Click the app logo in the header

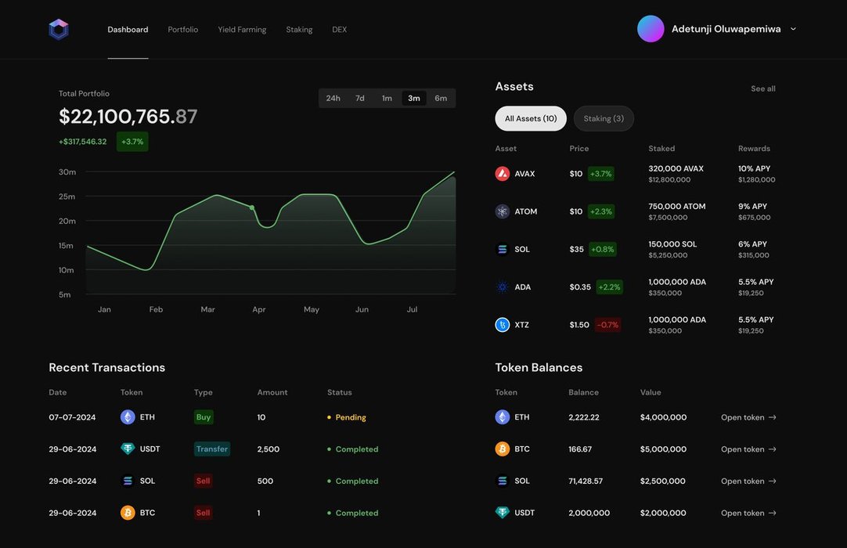(x=59, y=30)
